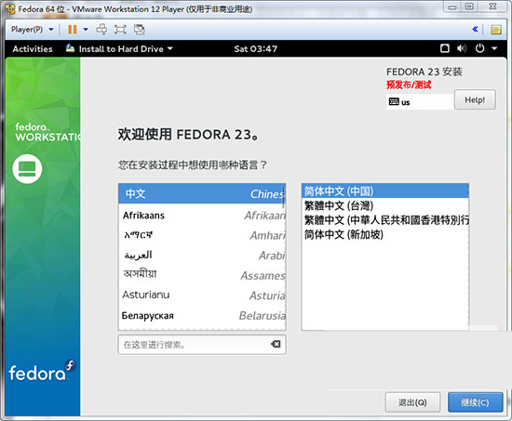Open the Player(P) menu
Image resolution: width=512 pixels, height=421 pixels.
[27, 30]
